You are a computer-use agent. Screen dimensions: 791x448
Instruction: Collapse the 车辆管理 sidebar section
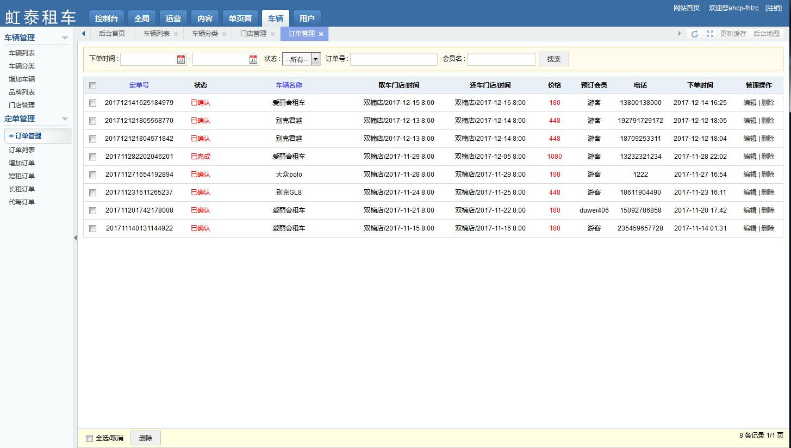pyautogui.click(x=64, y=38)
